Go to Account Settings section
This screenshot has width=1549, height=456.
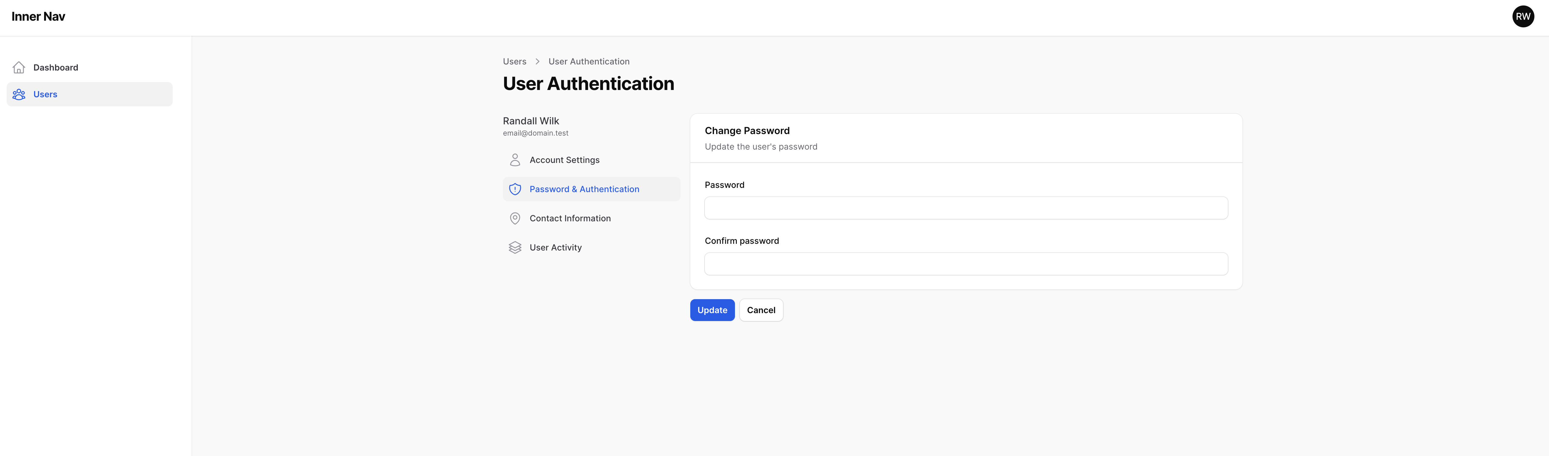click(x=564, y=160)
